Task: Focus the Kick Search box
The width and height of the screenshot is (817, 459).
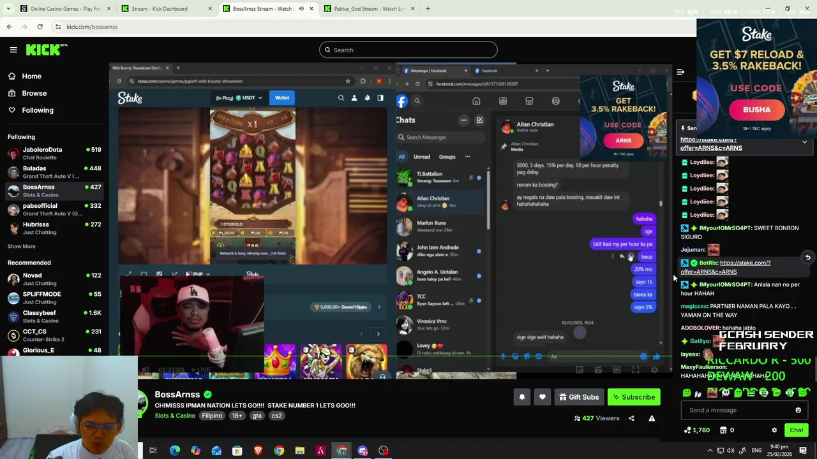Action: coord(408,50)
